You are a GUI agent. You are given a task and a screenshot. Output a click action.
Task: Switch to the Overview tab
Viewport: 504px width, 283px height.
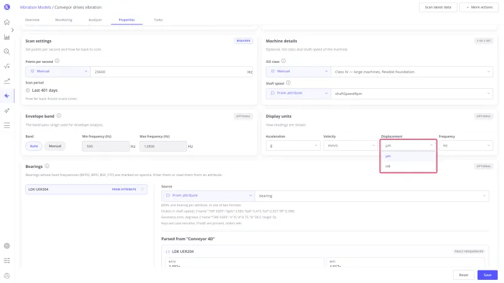pos(32,20)
